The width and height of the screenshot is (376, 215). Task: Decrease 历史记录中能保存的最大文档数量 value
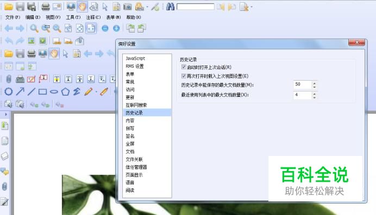pyautogui.click(x=315, y=87)
